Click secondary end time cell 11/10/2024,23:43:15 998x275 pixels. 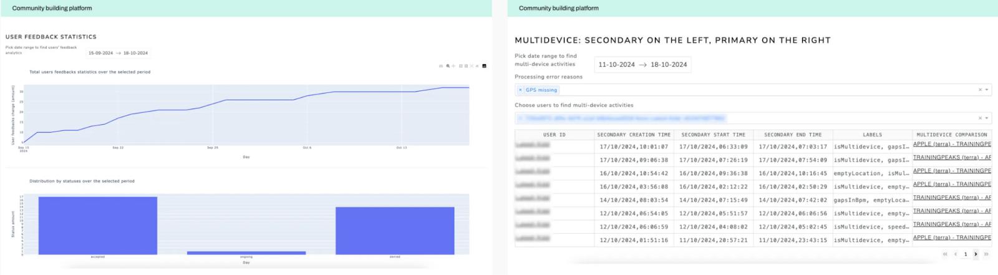(x=793, y=240)
